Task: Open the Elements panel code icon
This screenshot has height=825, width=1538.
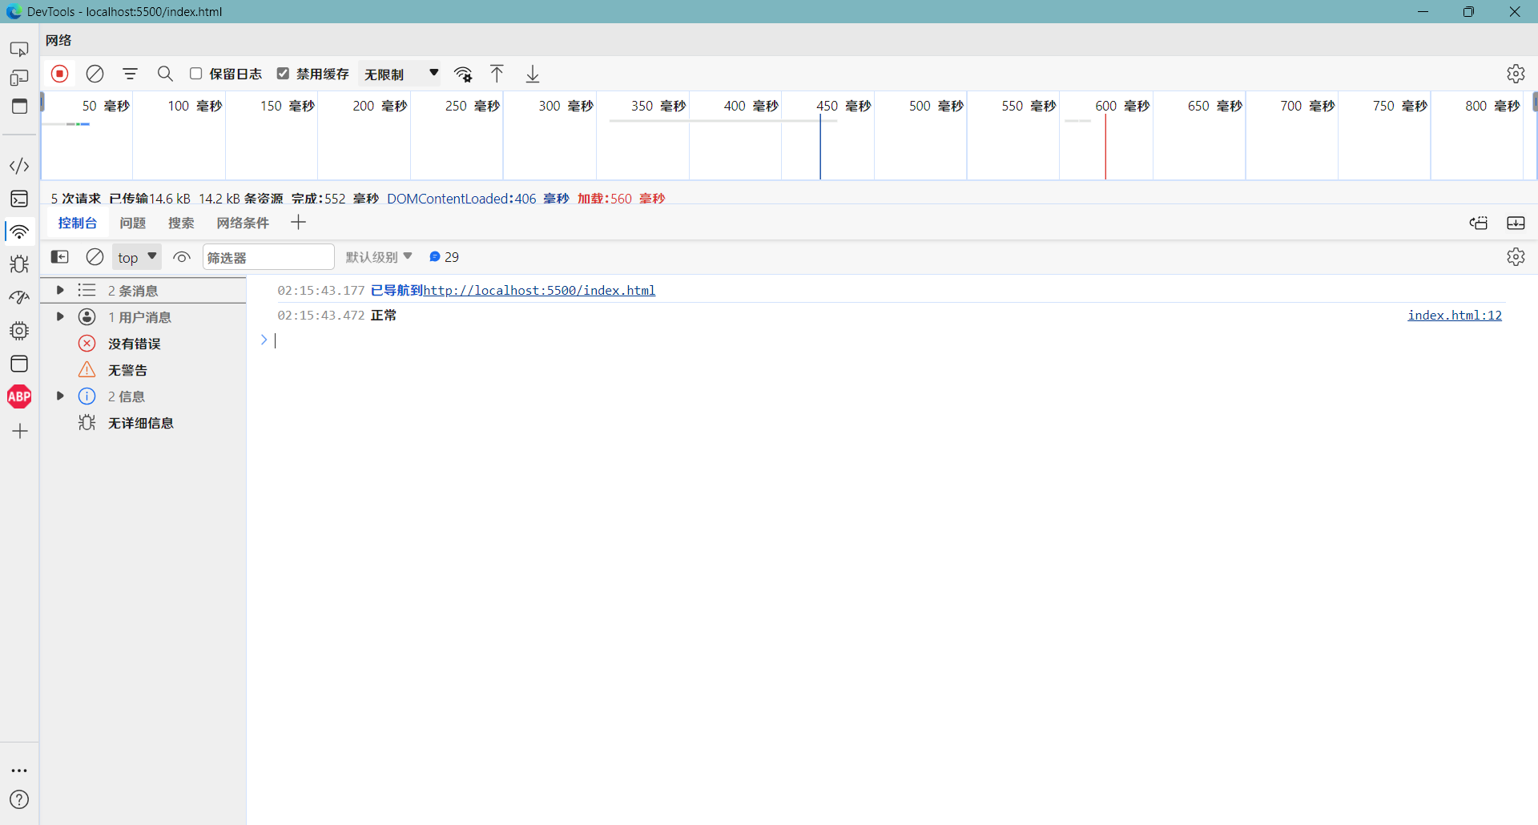Action: pyautogui.click(x=19, y=166)
